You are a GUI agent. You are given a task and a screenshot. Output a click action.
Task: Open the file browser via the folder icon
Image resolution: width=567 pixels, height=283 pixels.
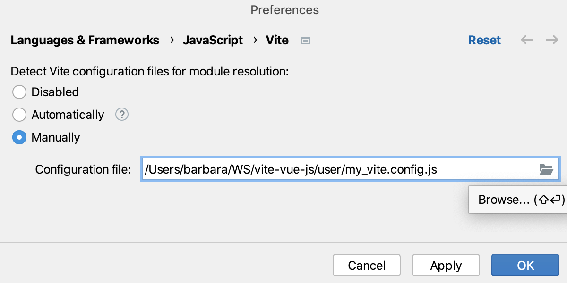[547, 169]
